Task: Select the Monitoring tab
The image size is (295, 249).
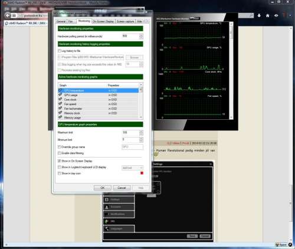Action: point(84,21)
